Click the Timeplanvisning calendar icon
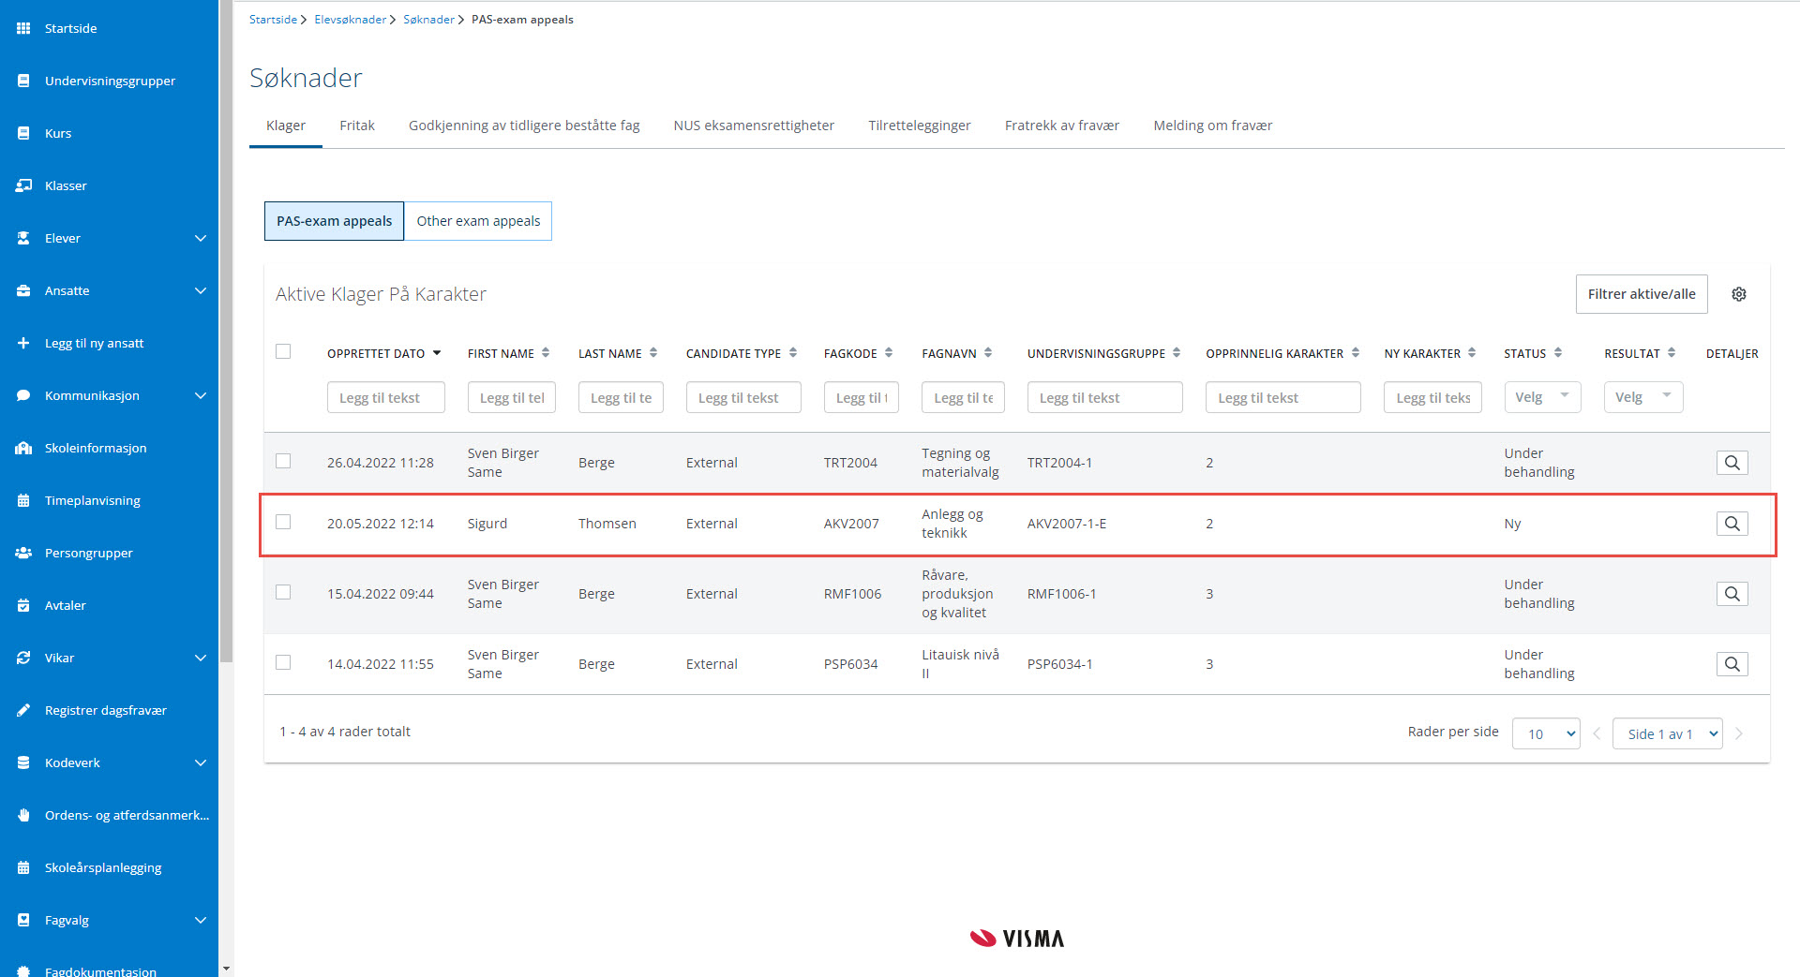 pos(23,500)
